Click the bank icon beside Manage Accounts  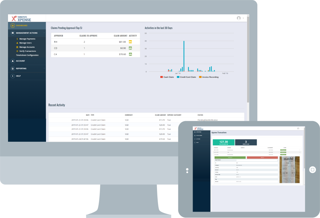[x=17, y=47]
